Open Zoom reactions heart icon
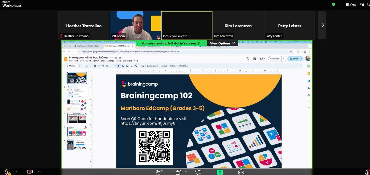Viewport: 370px width, 175px height. coord(199,172)
